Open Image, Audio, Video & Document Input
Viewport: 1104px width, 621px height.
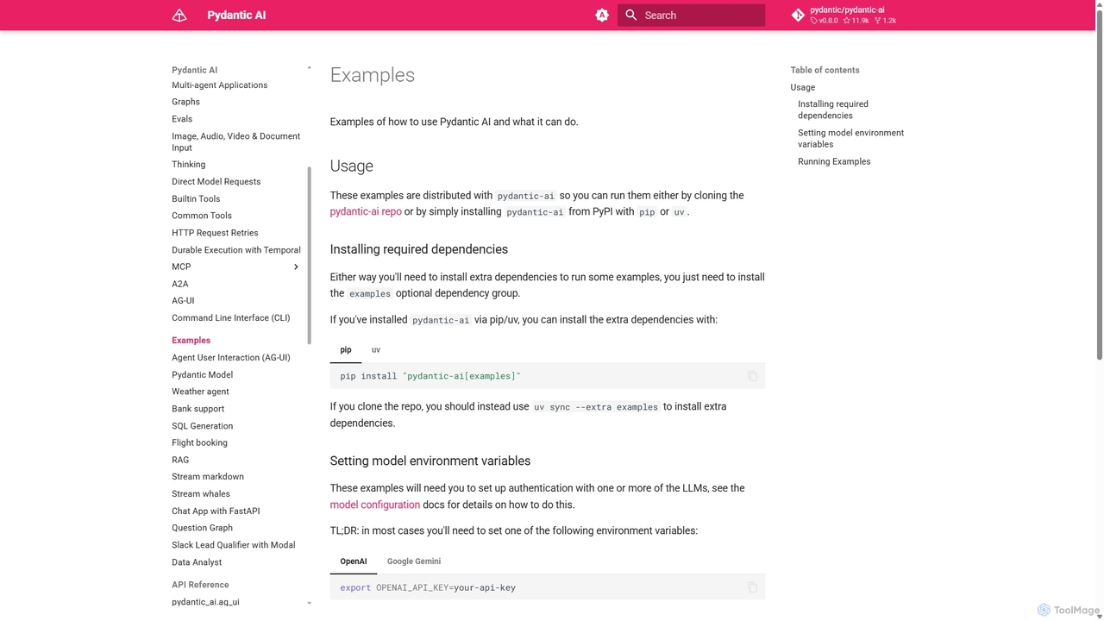tap(235, 141)
